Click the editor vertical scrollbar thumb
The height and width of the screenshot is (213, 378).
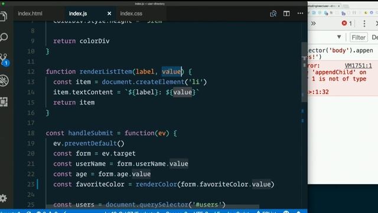pos(304,72)
